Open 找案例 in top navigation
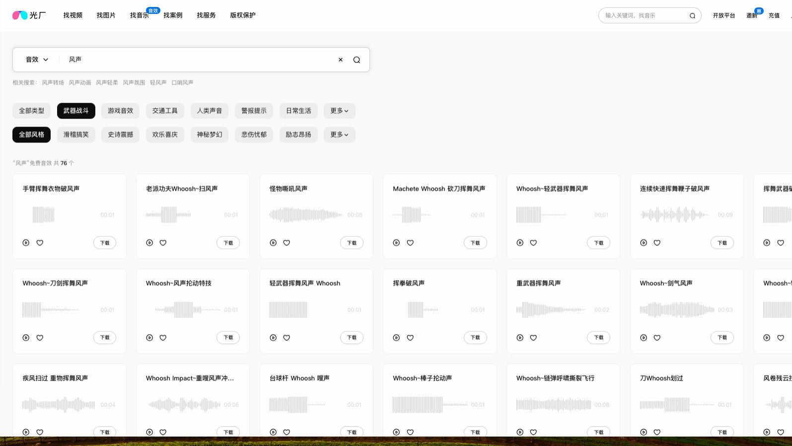792x446 pixels. click(x=173, y=15)
